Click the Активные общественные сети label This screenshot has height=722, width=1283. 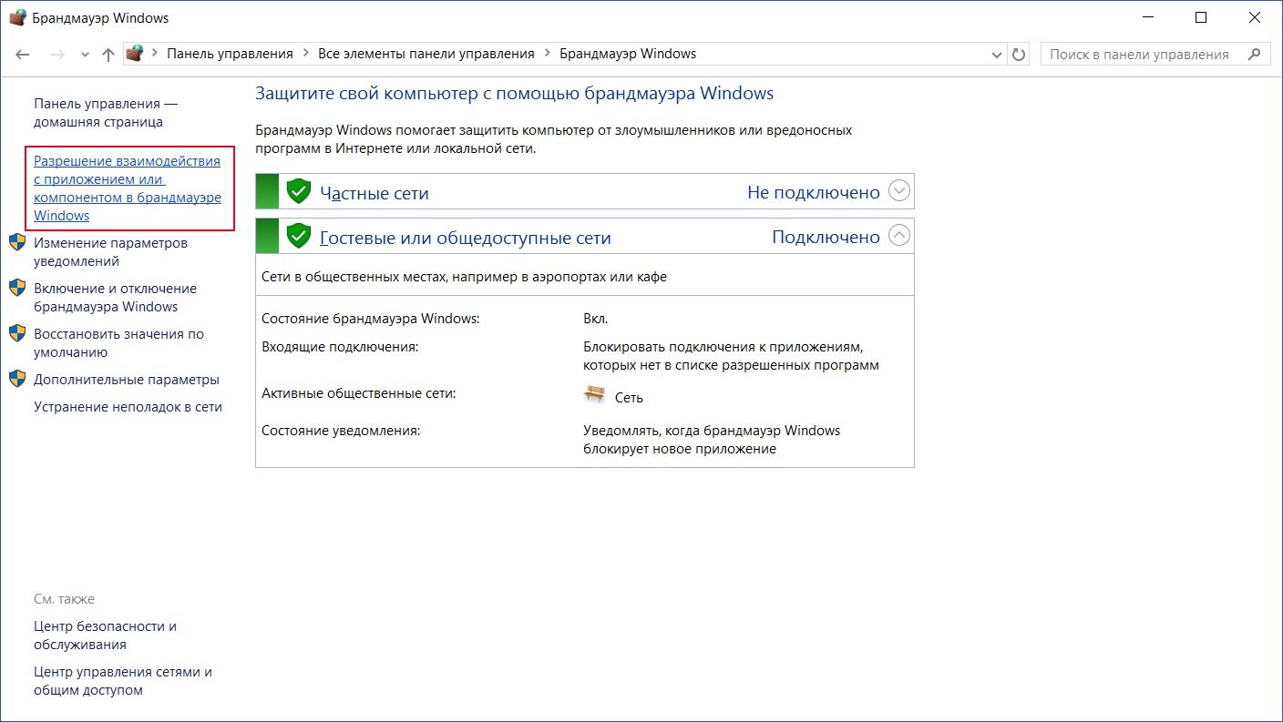[x=358, y=393]
